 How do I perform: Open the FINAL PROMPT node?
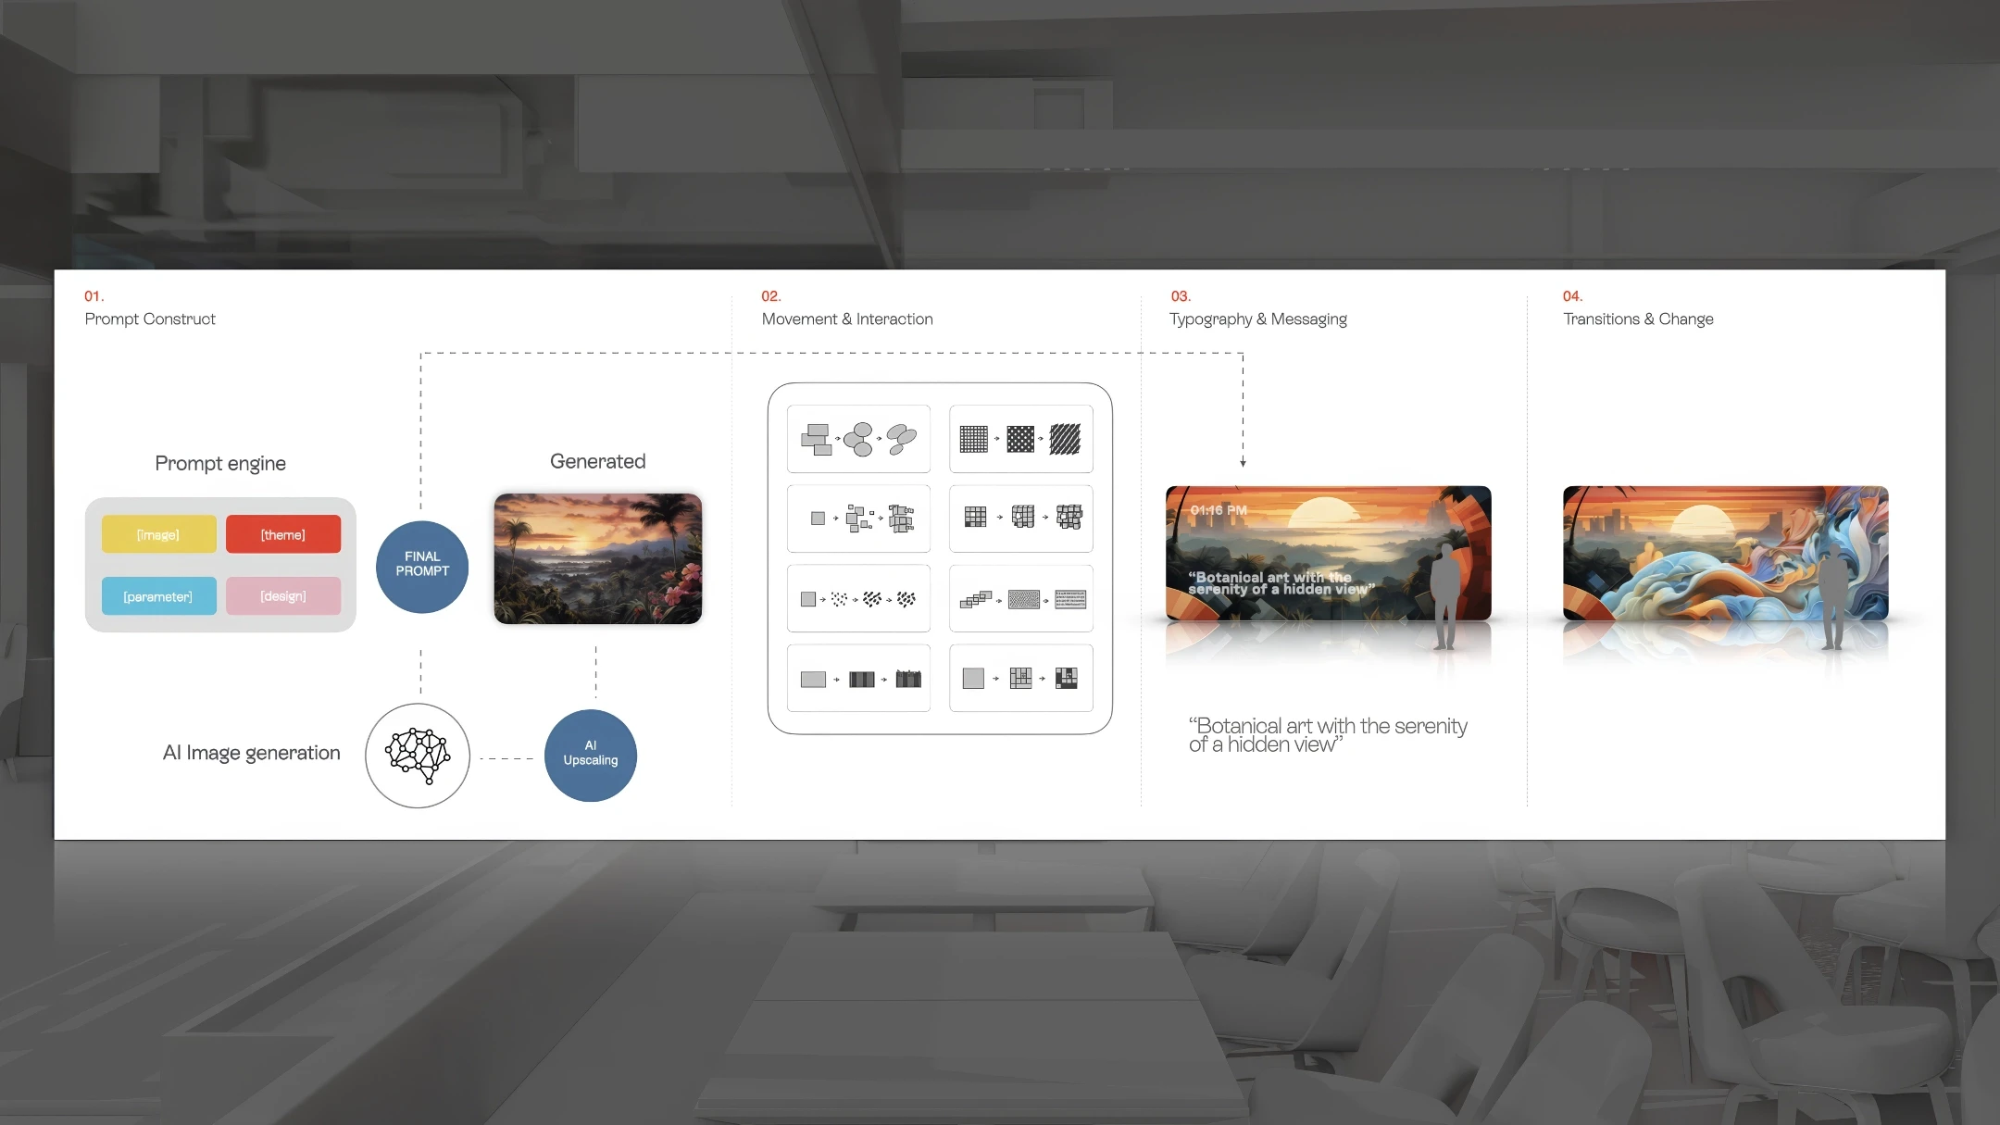(421, 567)
